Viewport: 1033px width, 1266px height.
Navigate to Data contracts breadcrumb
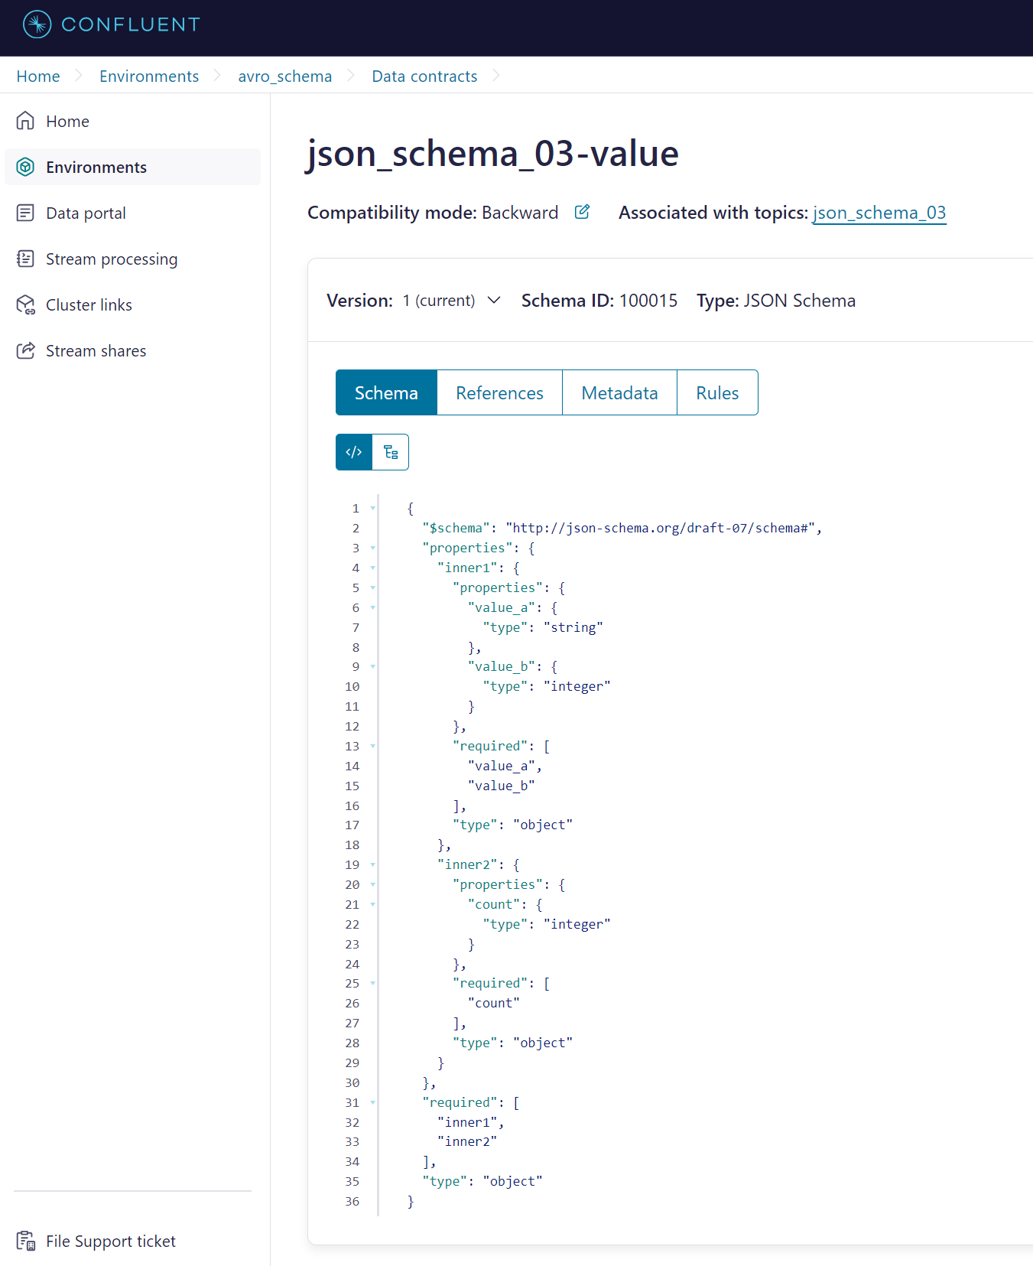tap(424, 76)
